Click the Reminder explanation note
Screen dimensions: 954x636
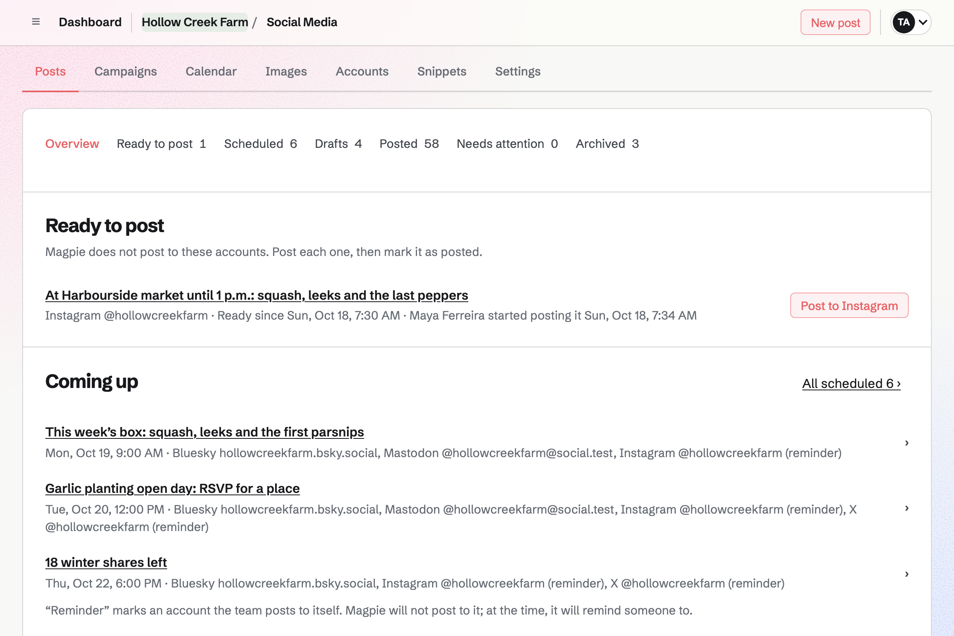point(369,611)
